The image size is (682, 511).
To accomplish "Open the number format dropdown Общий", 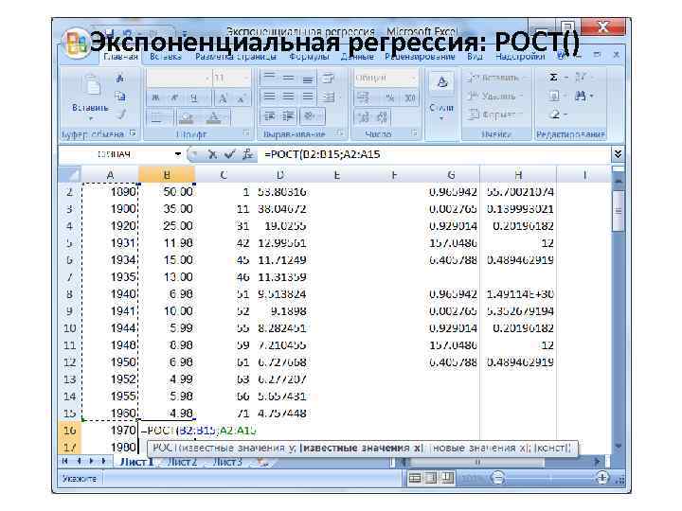I will (x=414, y=79).
